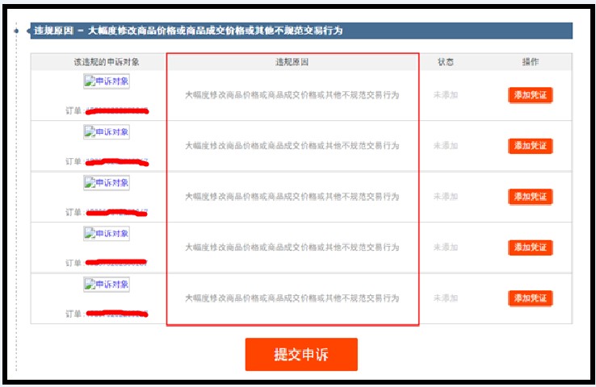Click the second row's 大幅度修改商品价格 reason text

pyautogui.click(x=292, y=146)
